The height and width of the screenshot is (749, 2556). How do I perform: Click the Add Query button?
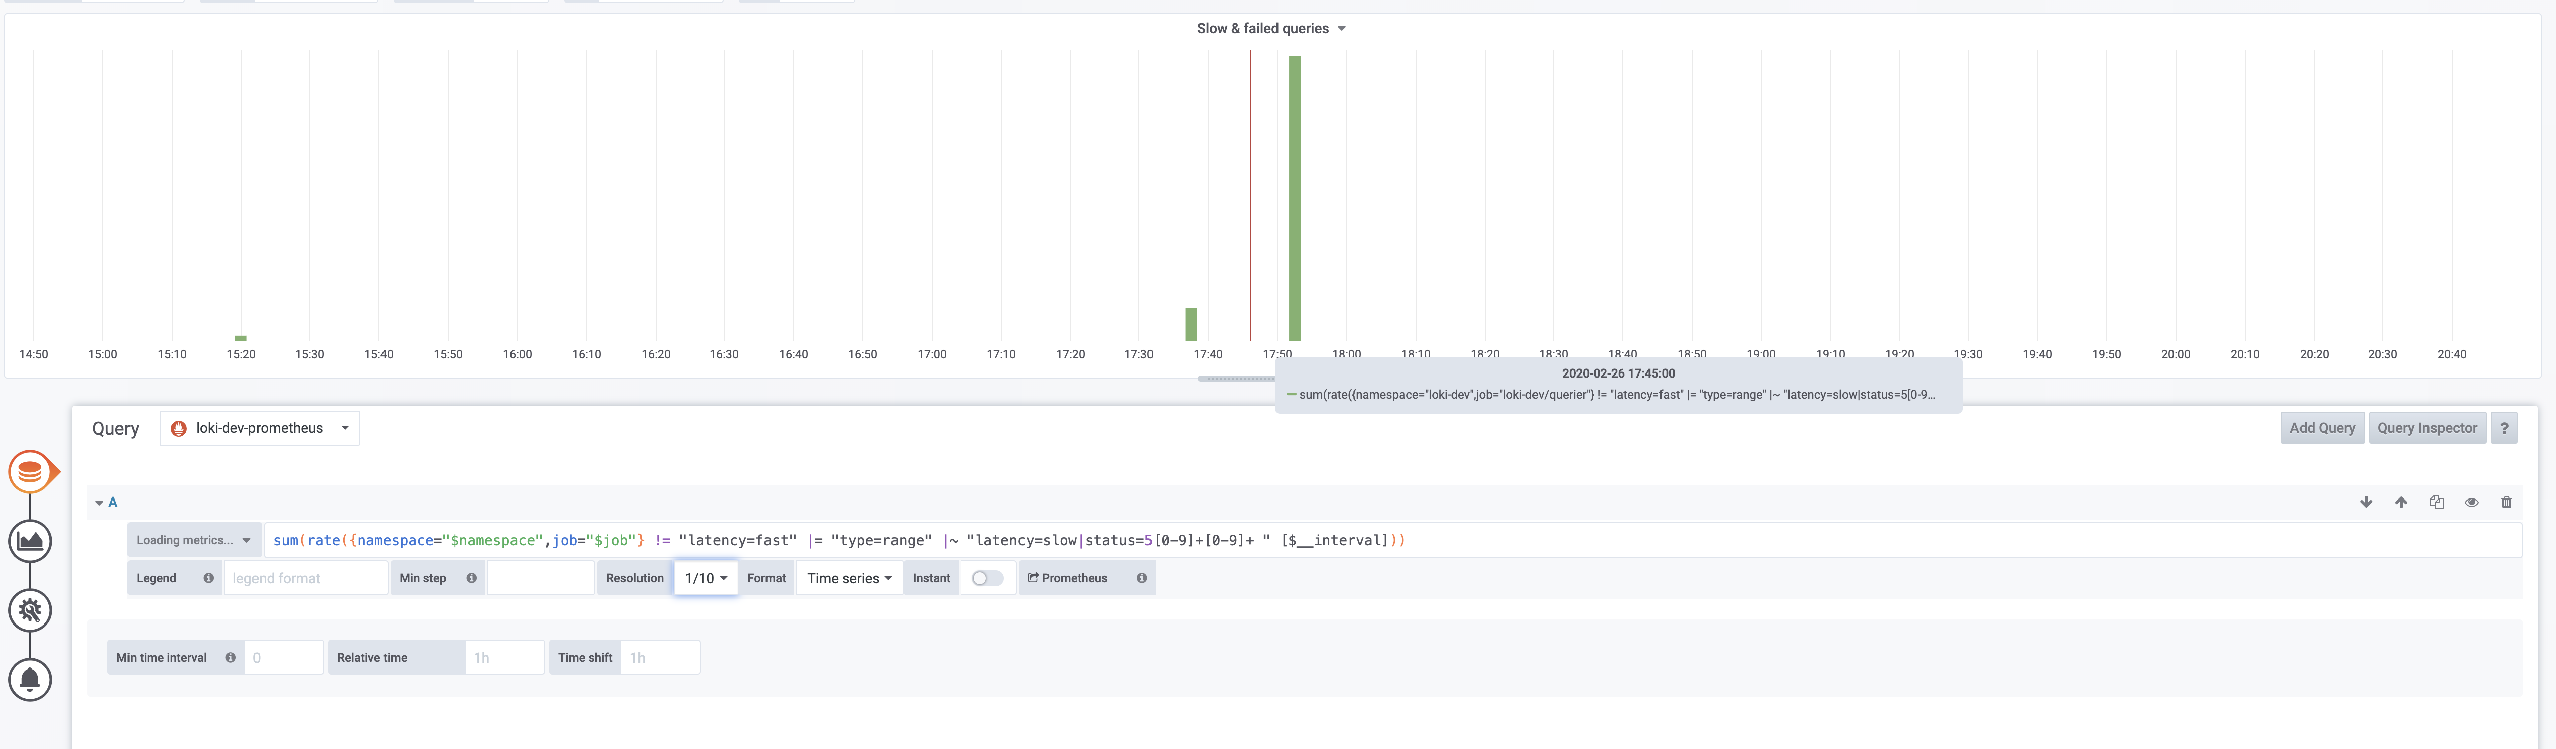2322,428
